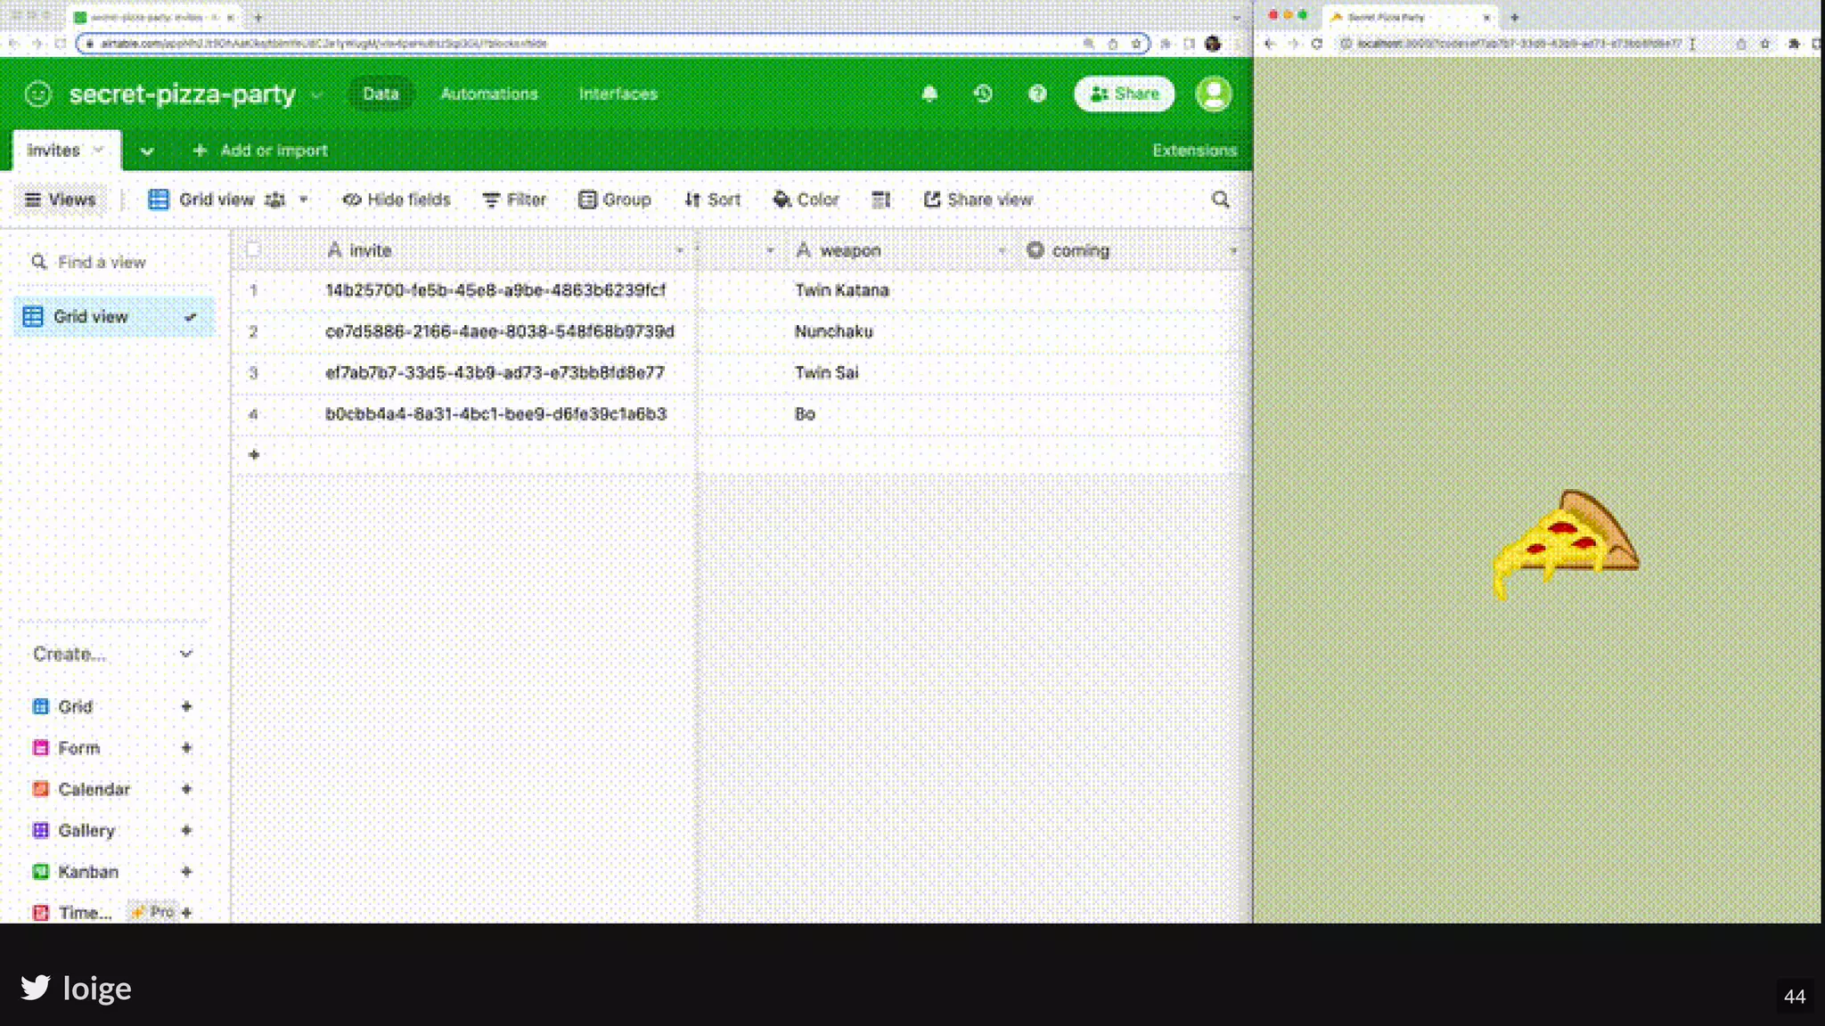Click the notifications bell icon
Screen dimensions: 1825x1026
coord(929,94)
